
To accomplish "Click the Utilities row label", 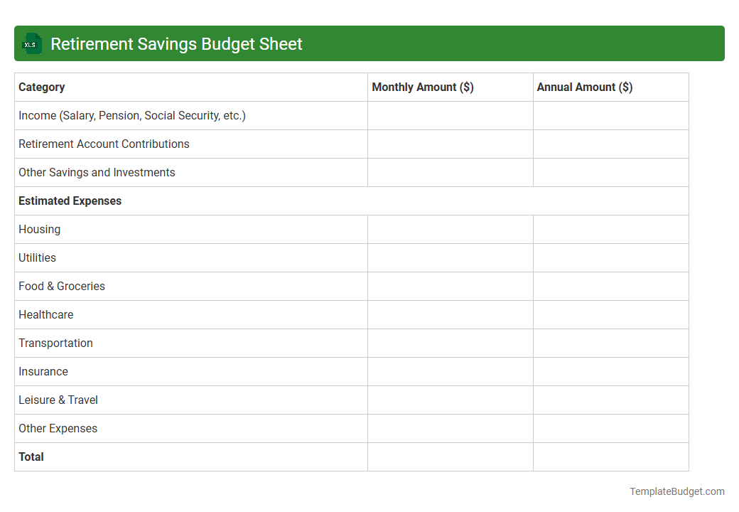I will [37, 257].
